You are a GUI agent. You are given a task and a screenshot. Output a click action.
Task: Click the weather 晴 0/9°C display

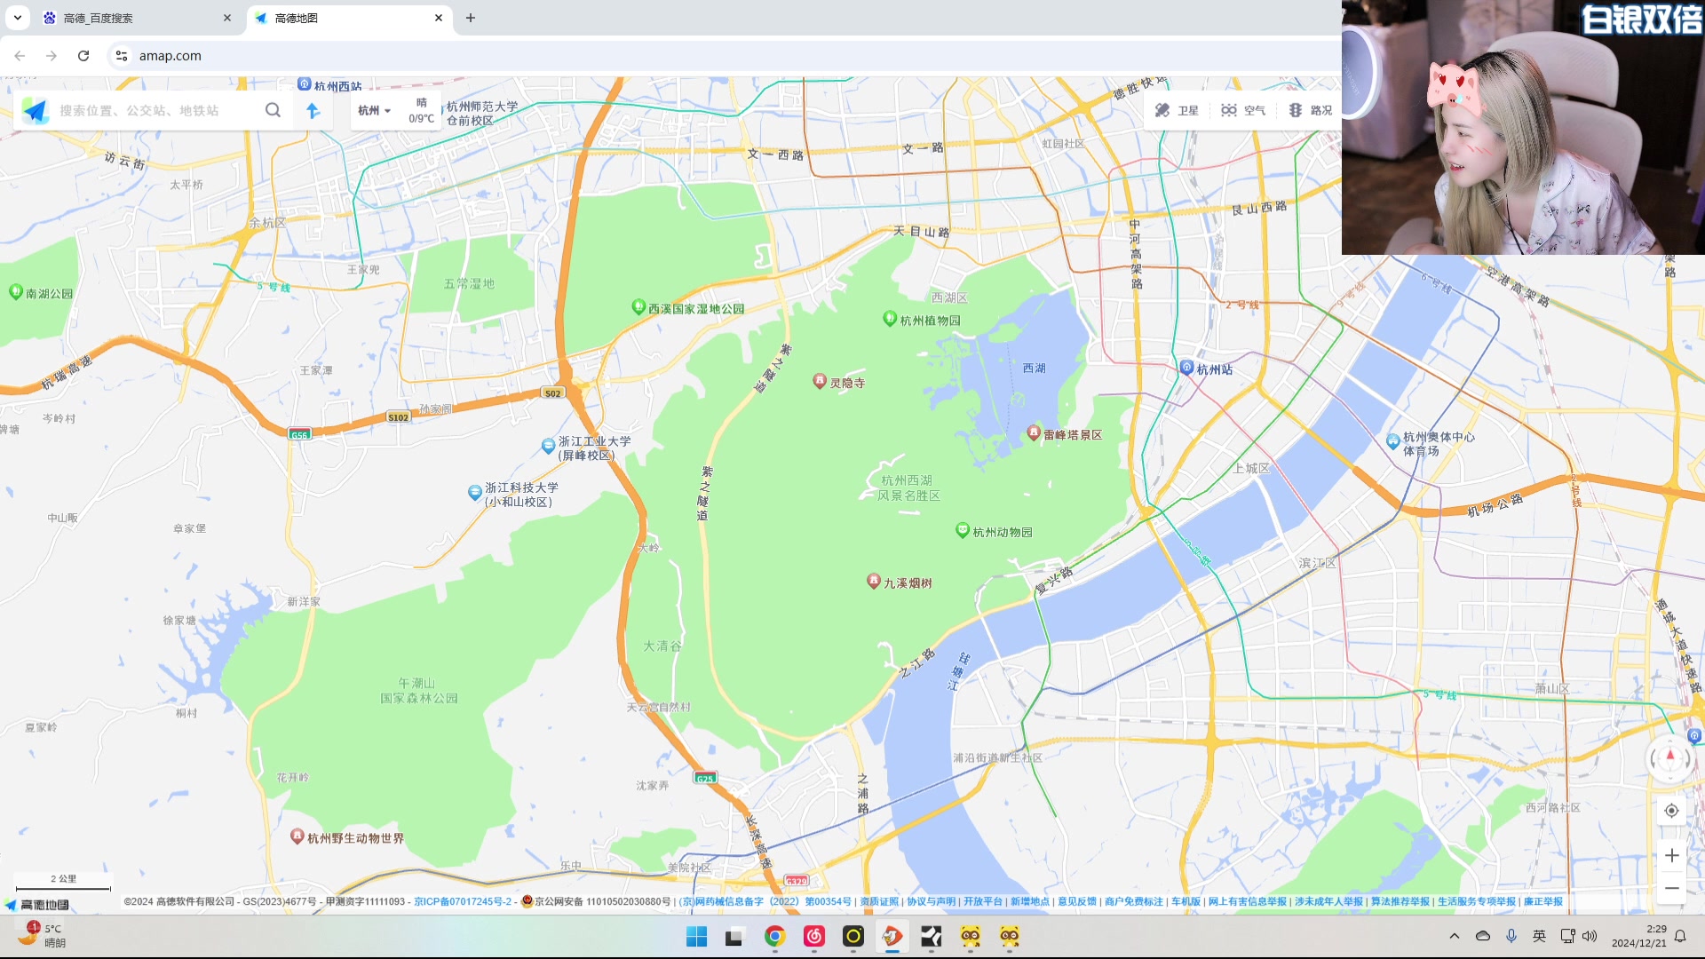tap(421, 110)
